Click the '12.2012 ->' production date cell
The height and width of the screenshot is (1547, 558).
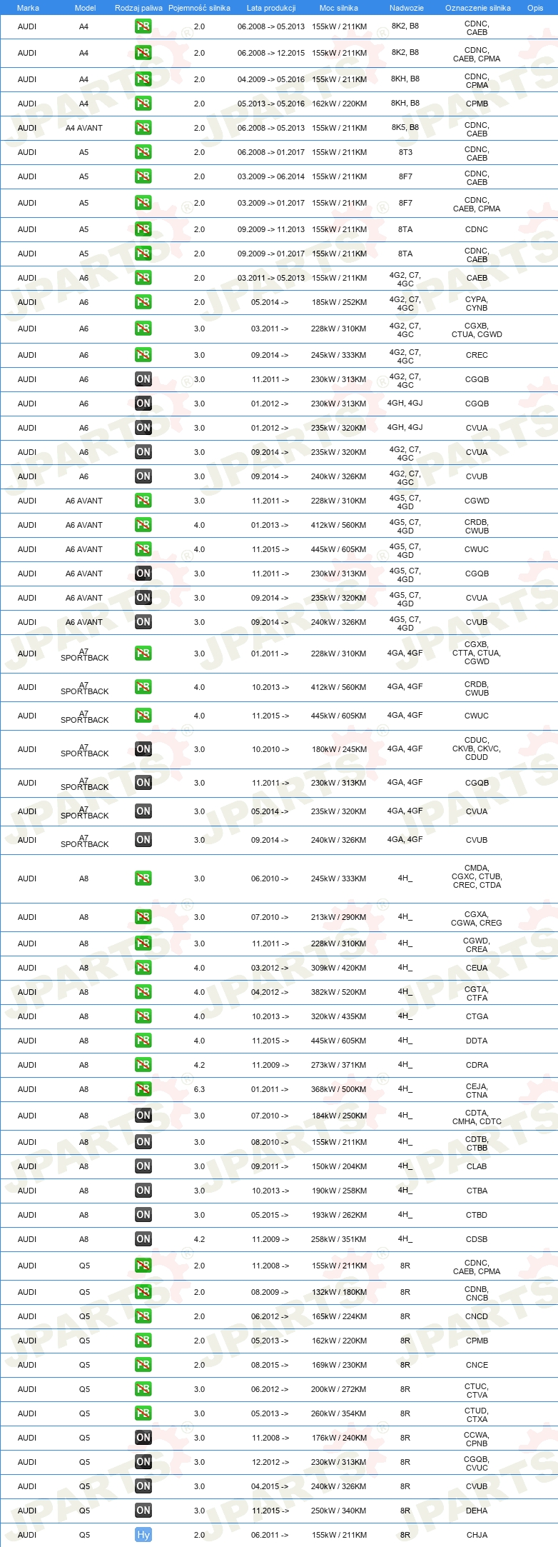[270, 1462]
